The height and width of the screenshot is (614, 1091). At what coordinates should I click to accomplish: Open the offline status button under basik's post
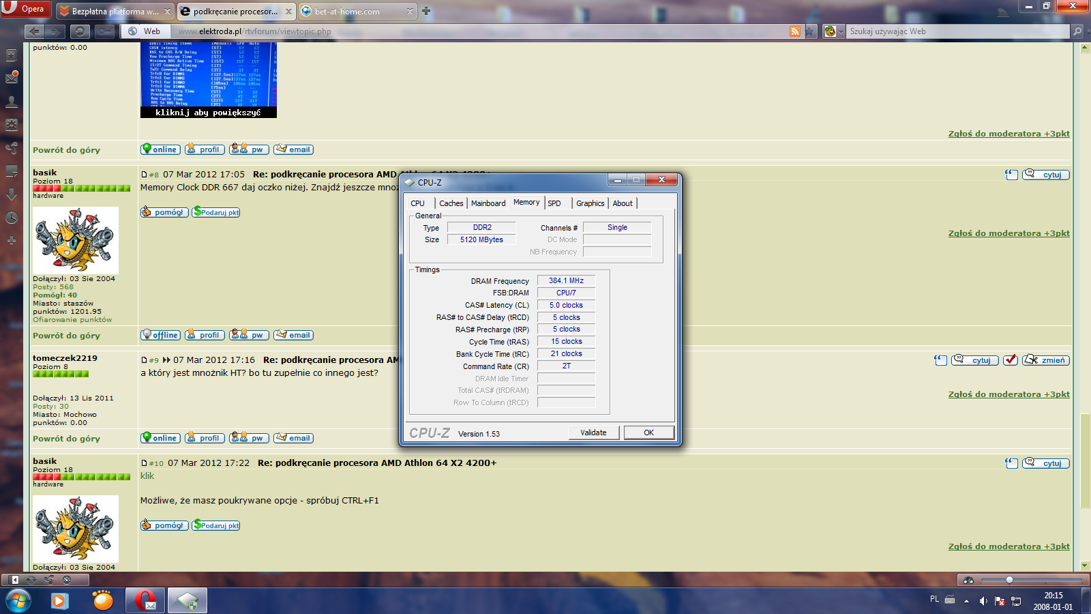click(160, 335)
